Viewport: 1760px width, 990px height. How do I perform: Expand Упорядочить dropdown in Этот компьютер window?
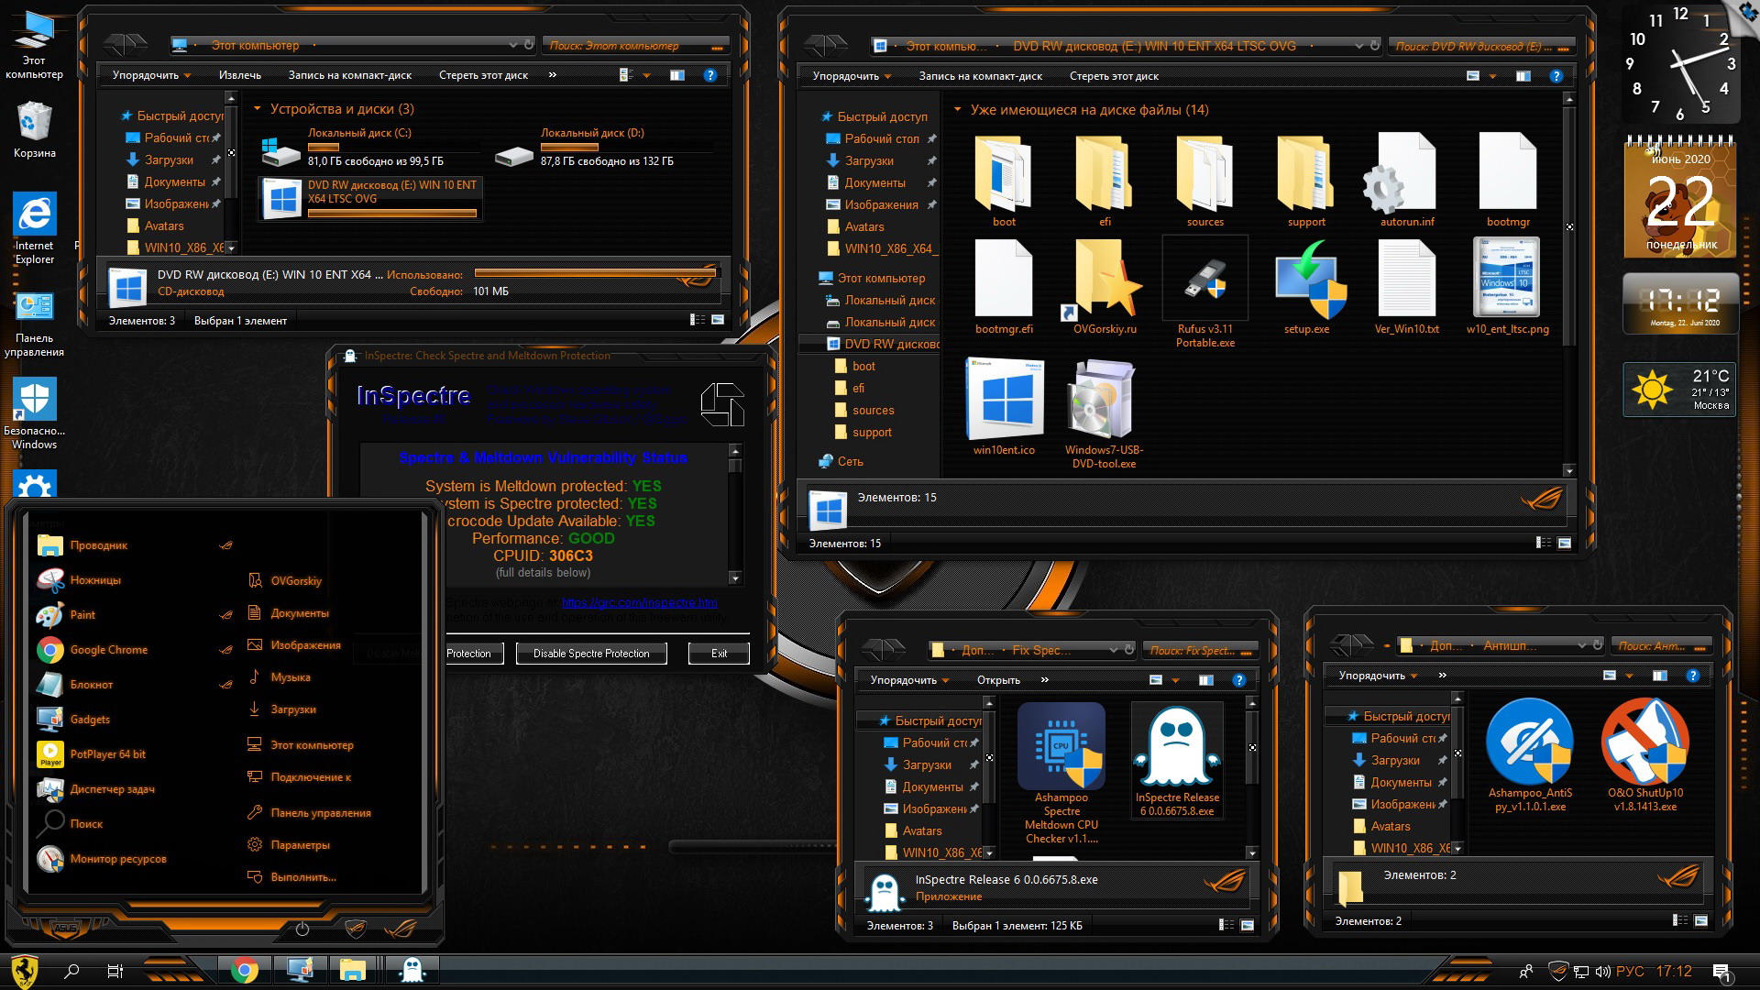click(151, 75)
